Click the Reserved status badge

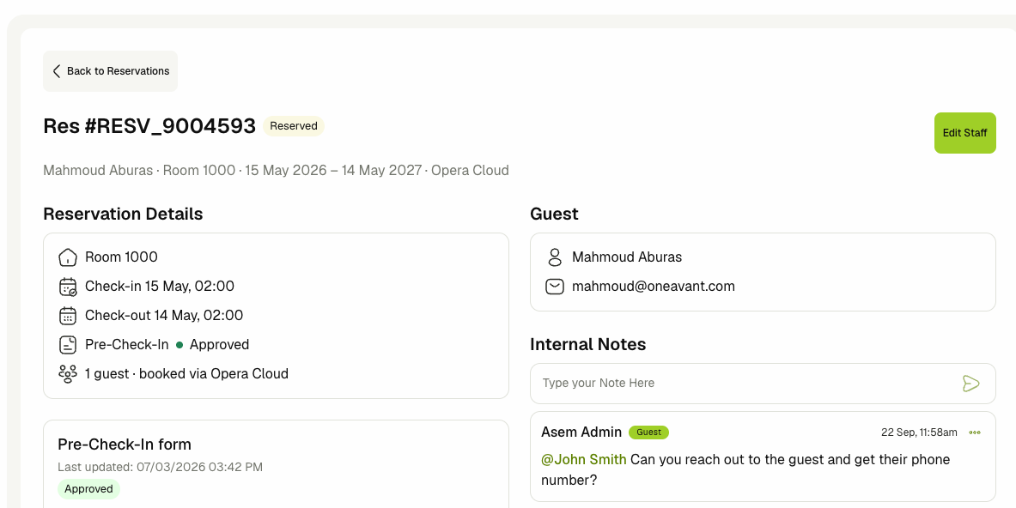[294, 126]
